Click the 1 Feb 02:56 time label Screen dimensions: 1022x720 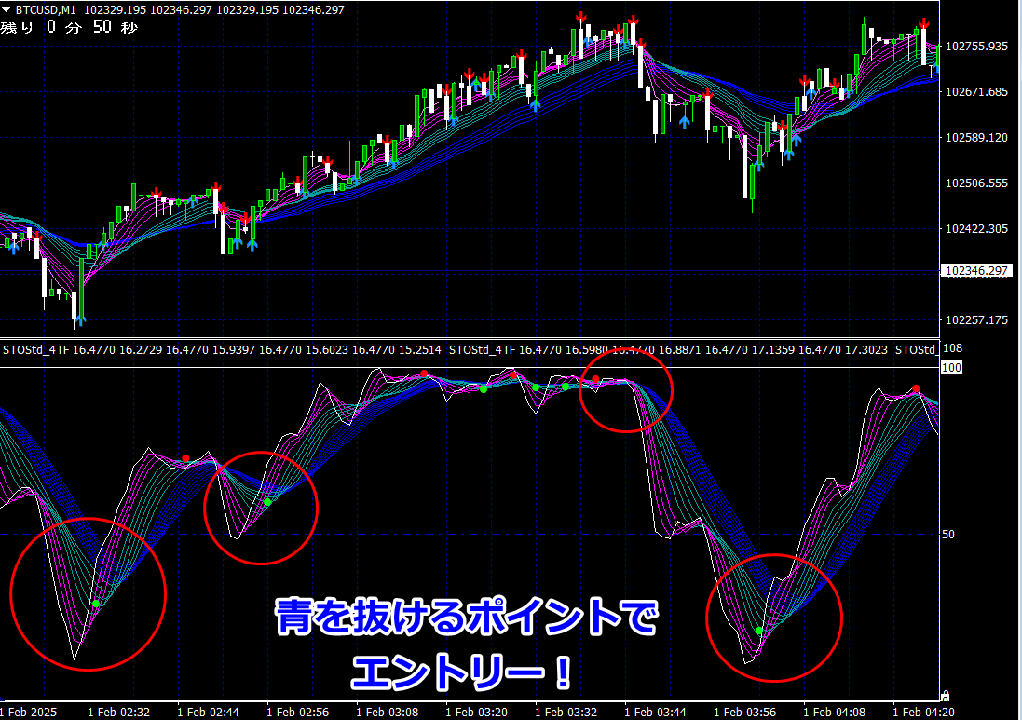[x=297, y=713]
